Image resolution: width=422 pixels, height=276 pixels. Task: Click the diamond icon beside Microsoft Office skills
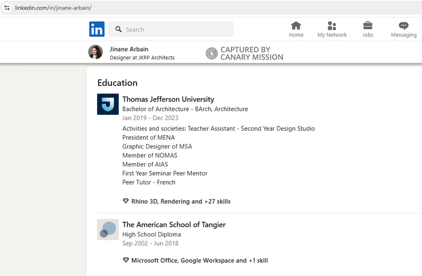tap(126, 260)
